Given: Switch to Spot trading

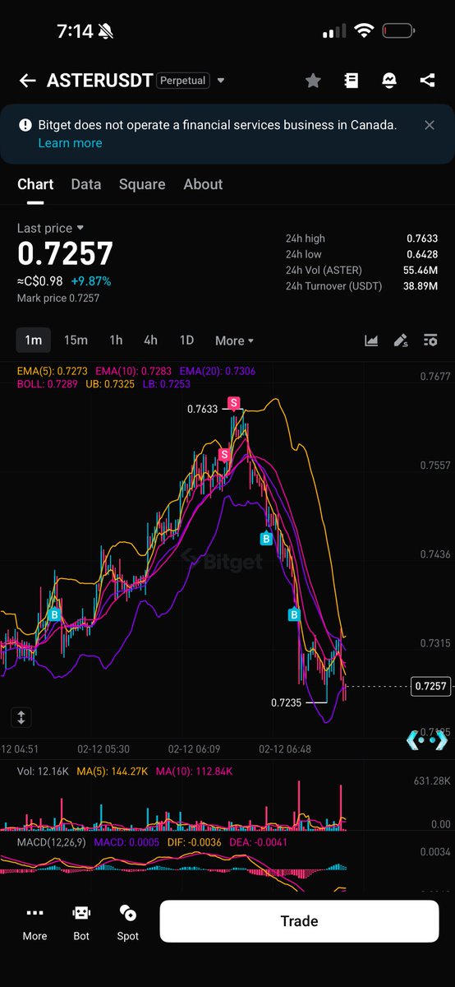Looking at the screenshot, I should click(127, 921).
